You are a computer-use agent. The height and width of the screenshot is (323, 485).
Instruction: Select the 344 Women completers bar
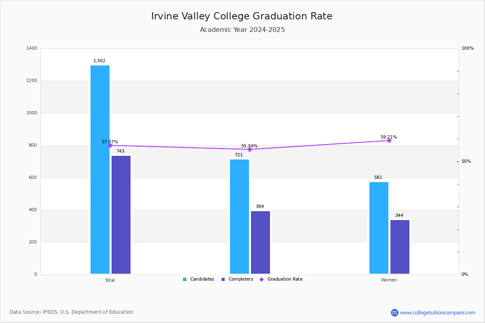click(400, 247)
